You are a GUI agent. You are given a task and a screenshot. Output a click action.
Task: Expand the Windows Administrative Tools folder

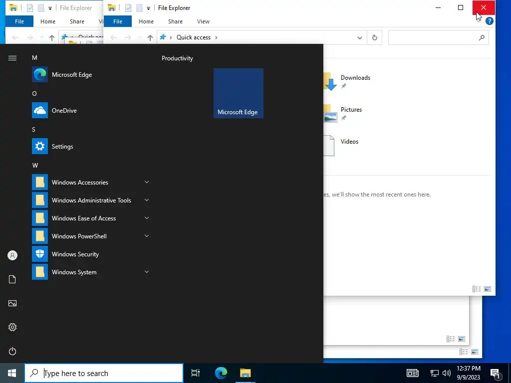coord(91,200)
